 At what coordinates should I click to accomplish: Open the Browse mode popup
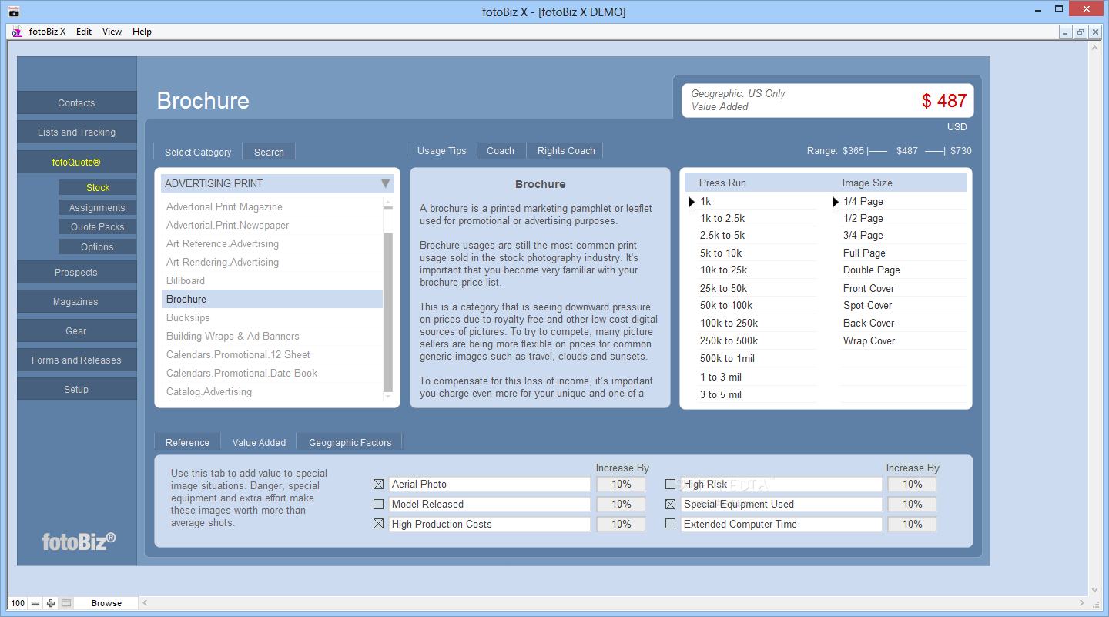(x=106, y=603)
